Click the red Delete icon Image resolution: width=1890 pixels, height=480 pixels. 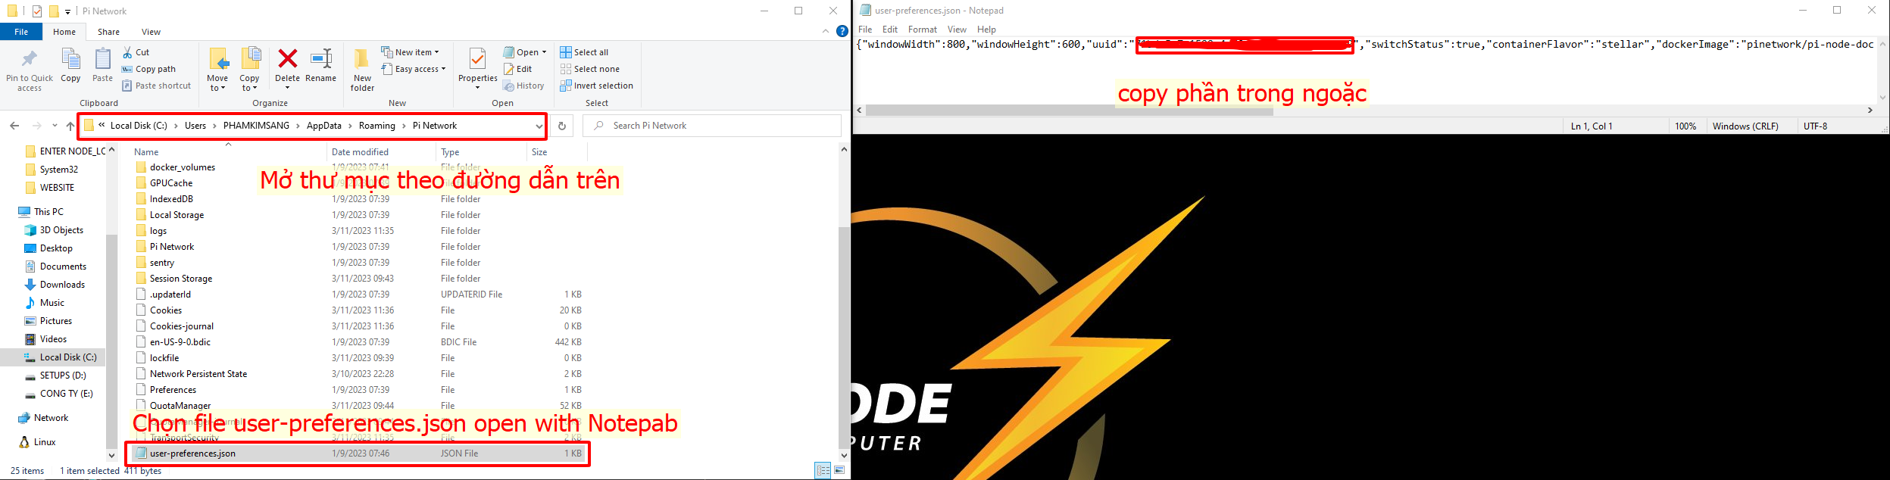point(287,58)
